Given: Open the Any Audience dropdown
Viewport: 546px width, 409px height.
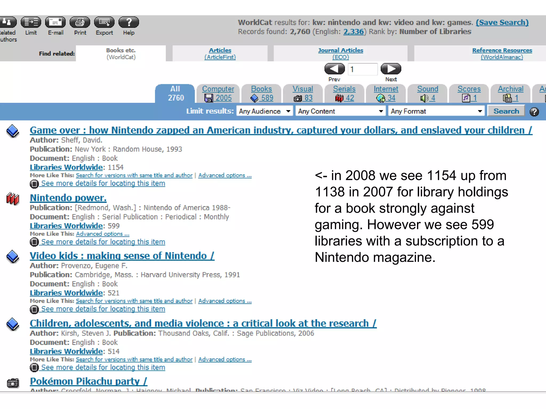Looking at the screenshot, I should [x=264, y=111].
